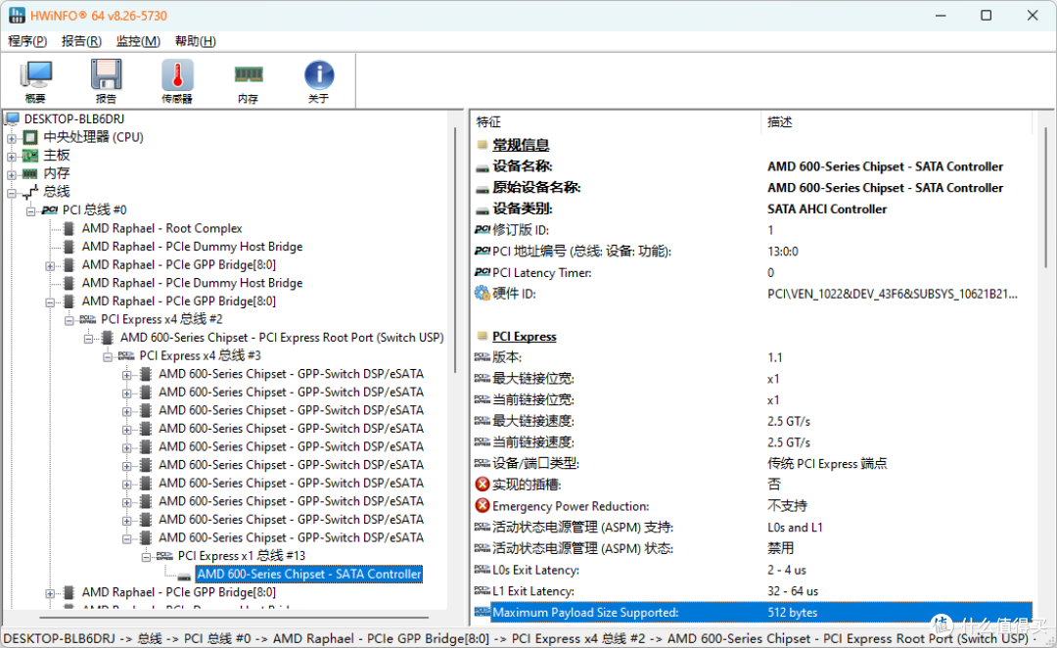Click the 主板 motherboard icon
The image size is (1057, 648).
click(30, 155)
